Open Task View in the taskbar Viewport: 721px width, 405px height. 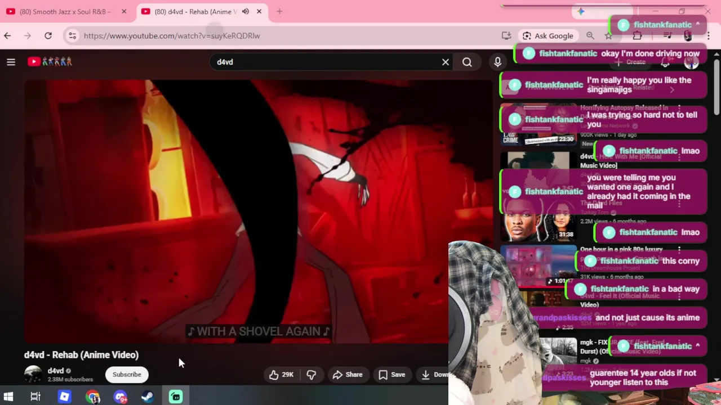[x=35, y=397]
